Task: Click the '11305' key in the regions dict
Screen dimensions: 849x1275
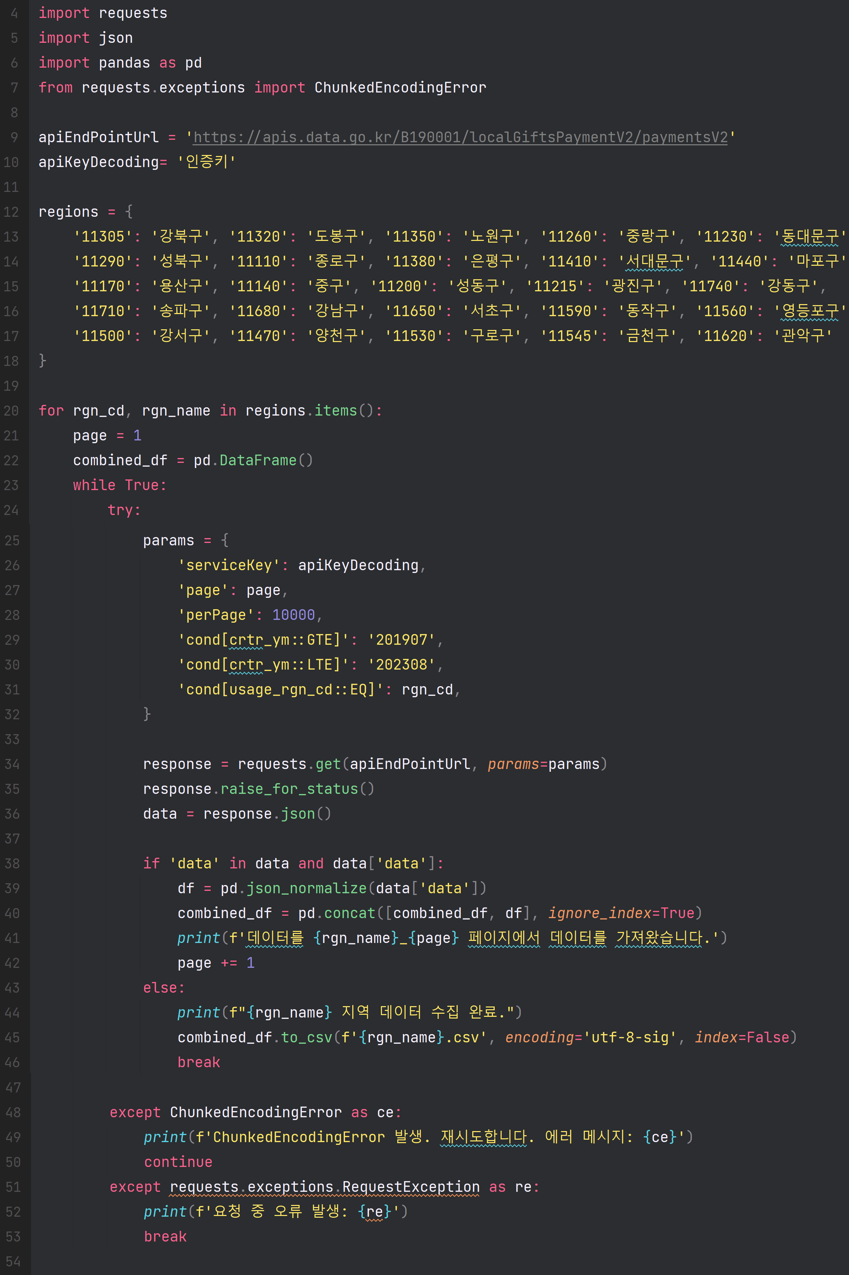Action: pos(103,237)
